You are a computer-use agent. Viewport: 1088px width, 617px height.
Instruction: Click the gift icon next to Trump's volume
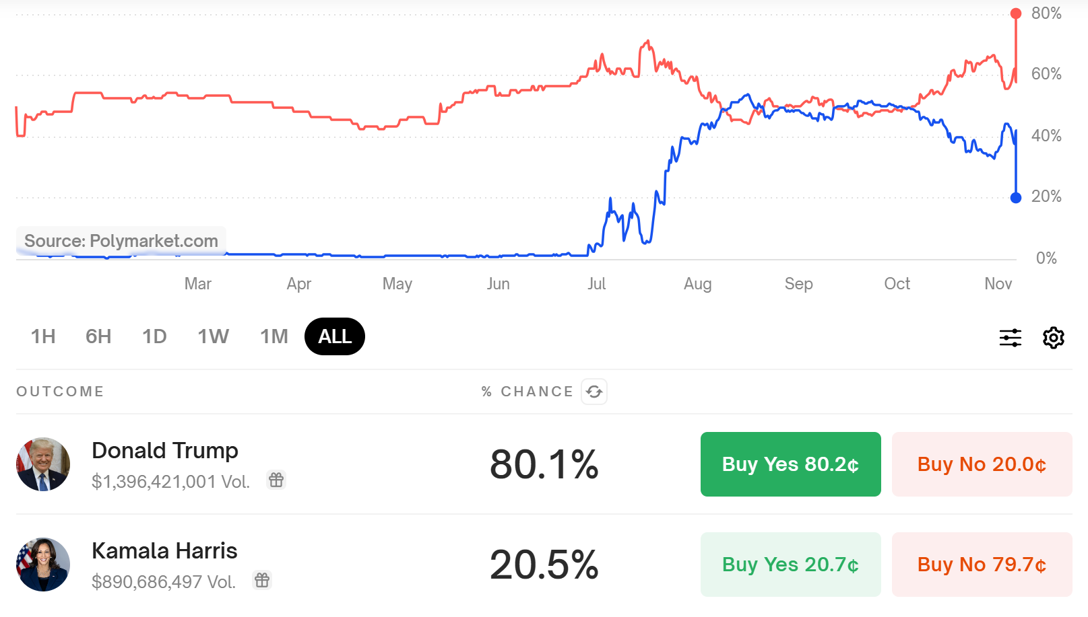[276, 480]
